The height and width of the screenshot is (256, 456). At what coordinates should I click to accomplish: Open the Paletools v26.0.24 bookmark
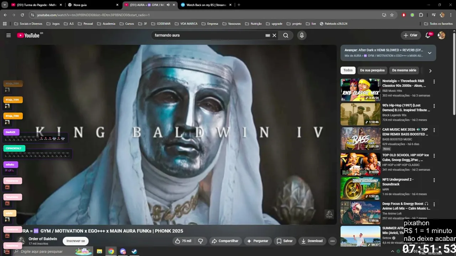(x=333, y=24)
